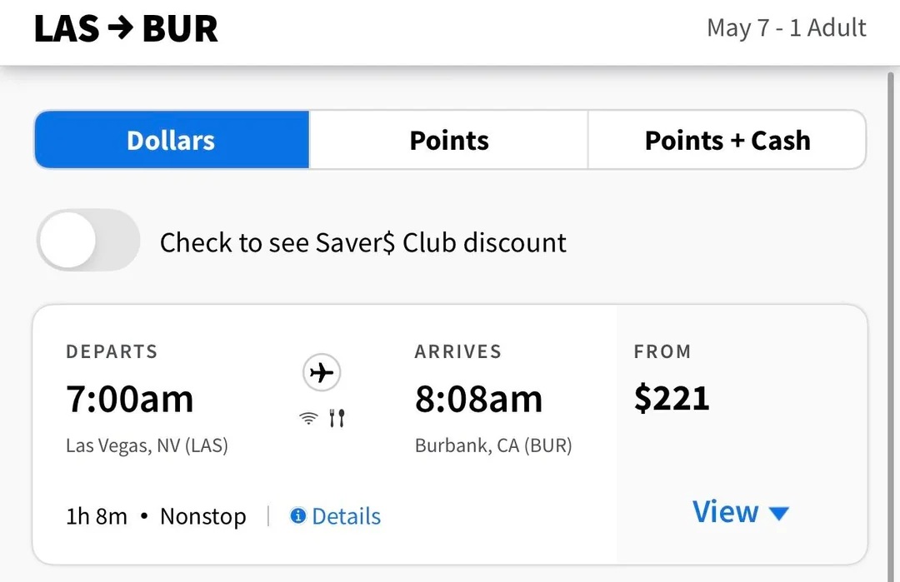900x582 pixels.
Task: Click the Las Vegas, NV (LAS) origin text
Action: click(147, 445)
